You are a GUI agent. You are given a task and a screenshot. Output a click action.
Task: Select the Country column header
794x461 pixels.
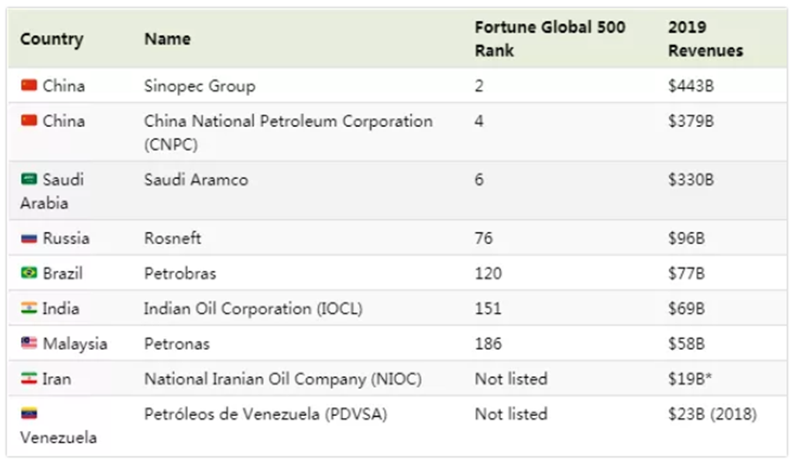point(52,39)
